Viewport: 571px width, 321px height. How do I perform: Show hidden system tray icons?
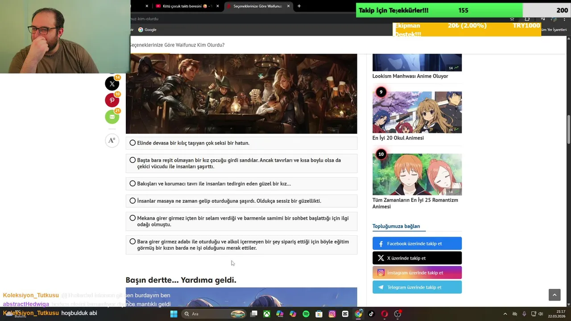pos(505,314)
